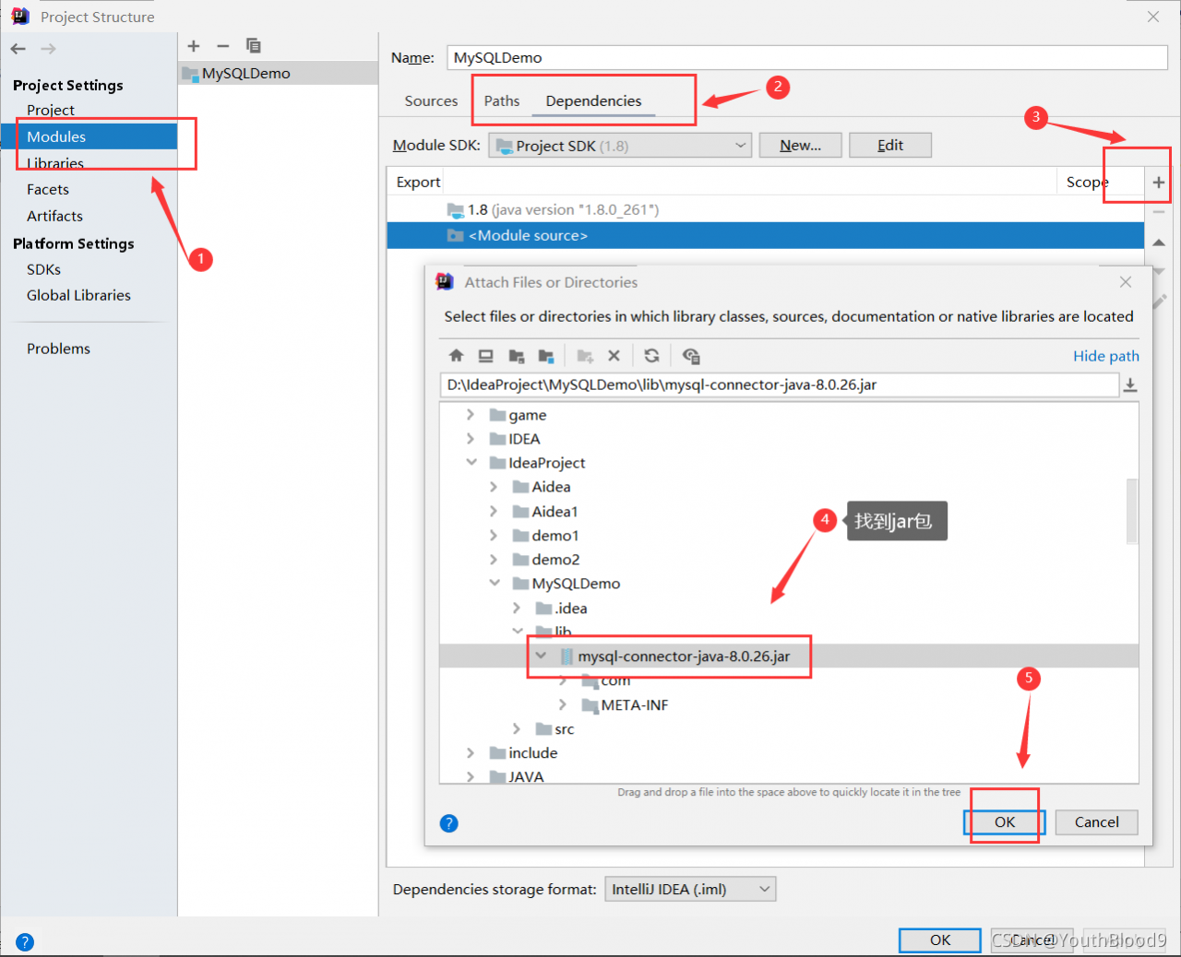
Task: Click OK in Attach Files dialog
Action: click(x=1005, y=821)
